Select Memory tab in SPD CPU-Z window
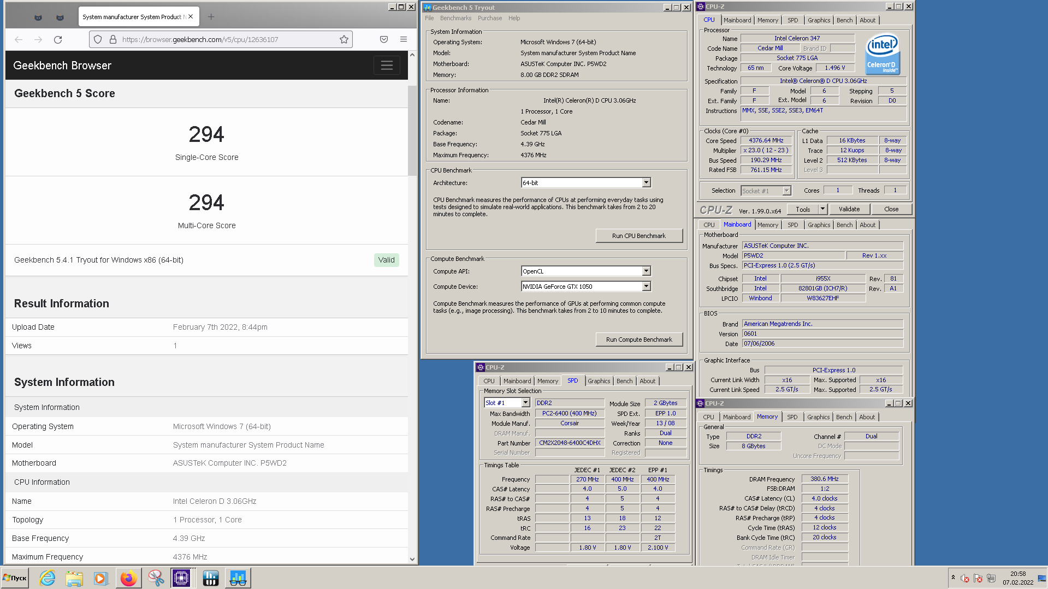This screenshot has width=1048, height=589. click(547, 381)
